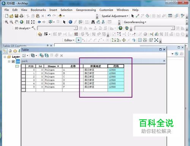Go back to the previous extent
190x146 pixels.
pos(39,22)
